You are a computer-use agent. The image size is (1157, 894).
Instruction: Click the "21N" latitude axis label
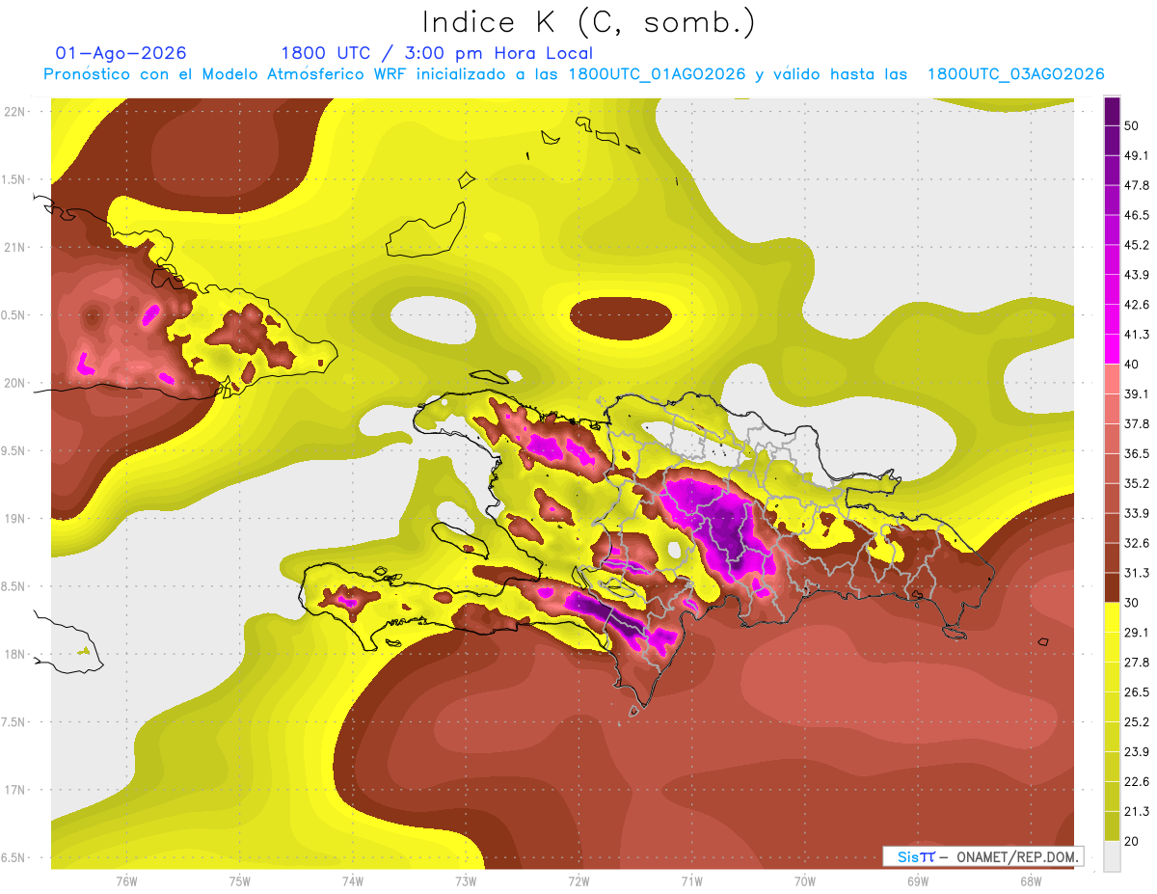(x=14, y=248)
